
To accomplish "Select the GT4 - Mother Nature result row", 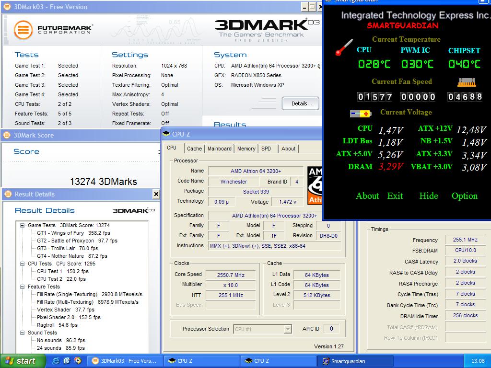I will click(72, 256).
